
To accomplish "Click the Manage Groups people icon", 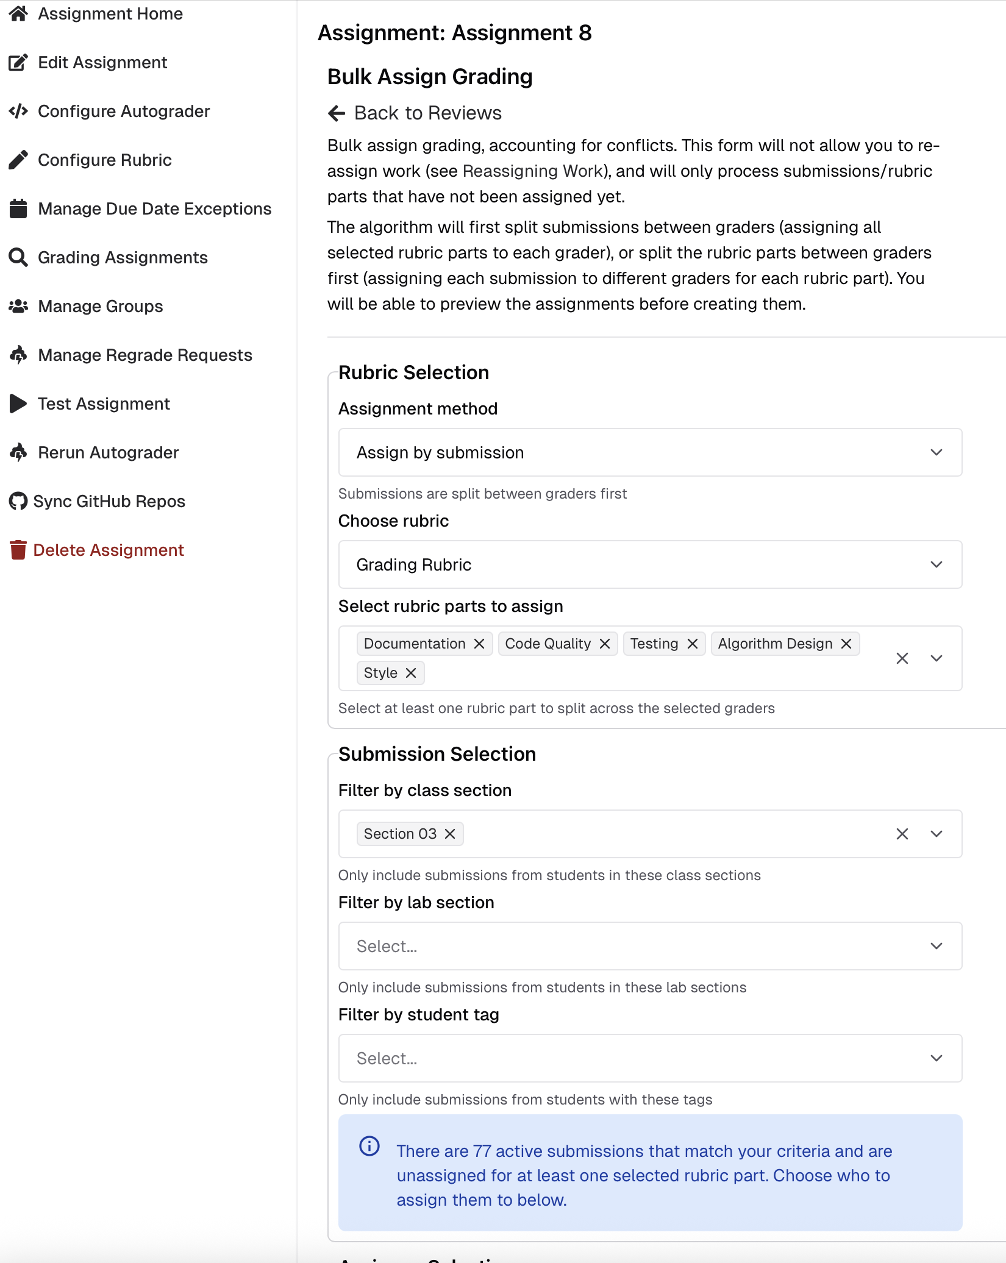I will pyautogui.click(x=18, y=305).
